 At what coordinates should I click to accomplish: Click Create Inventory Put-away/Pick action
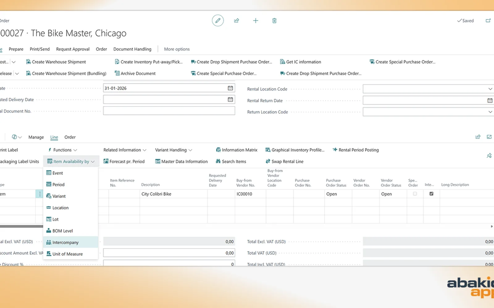point(149,62)
